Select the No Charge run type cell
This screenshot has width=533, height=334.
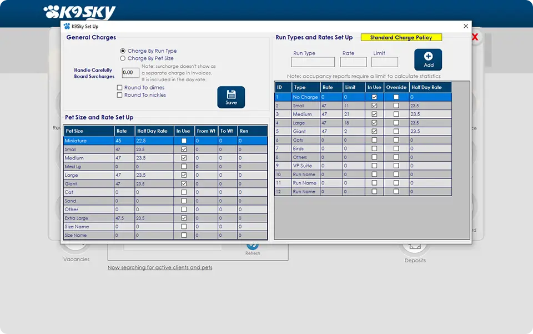click(305, 97)
